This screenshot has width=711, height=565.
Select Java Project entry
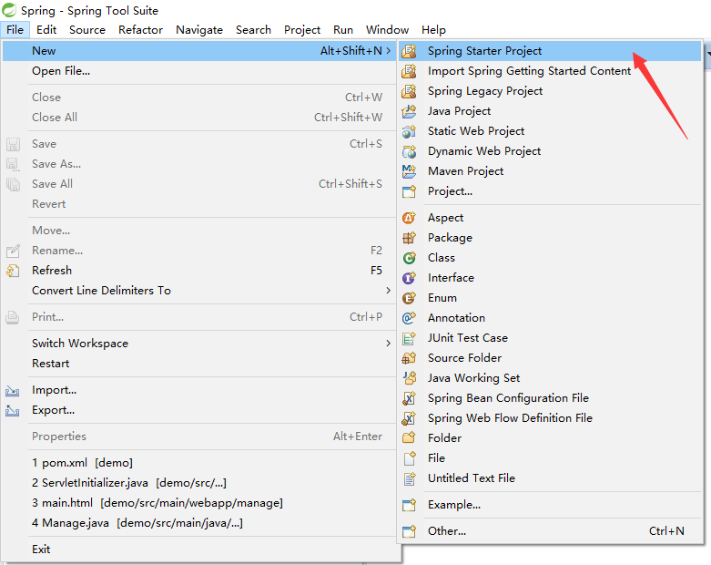(550, 111)
